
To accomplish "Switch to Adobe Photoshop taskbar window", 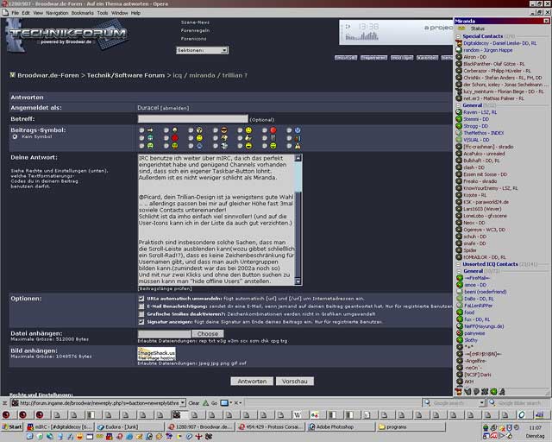I will pyautogui.click(x=341, y=426).
